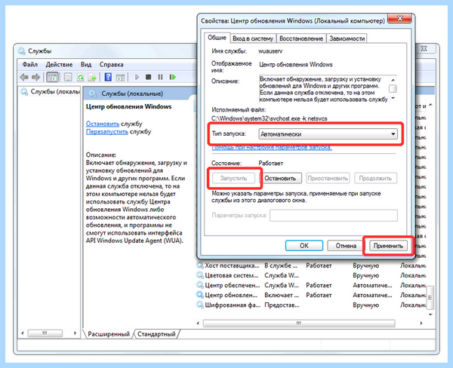Open the startup options help link
453x368 pixels.
(272, 147)
